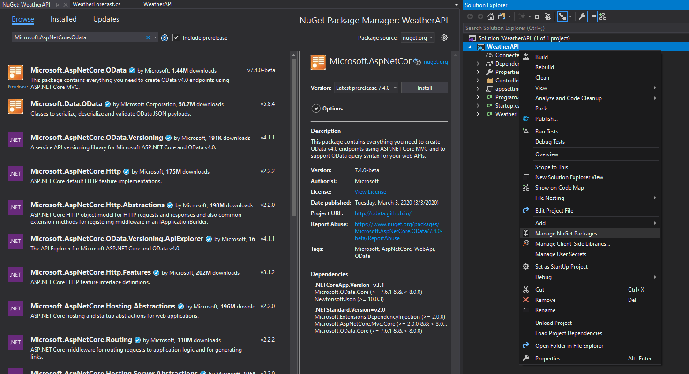Refresh the NuGet package search results
This screenshot has width=689, height=374.
165,37
